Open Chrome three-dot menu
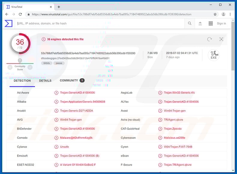Viewport: 237px width, 174px height. [230, 14]
